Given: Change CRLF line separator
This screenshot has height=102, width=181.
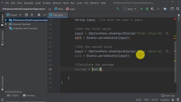Looking at the screenshot, I should pyautogui.click(x=146, y=100).
